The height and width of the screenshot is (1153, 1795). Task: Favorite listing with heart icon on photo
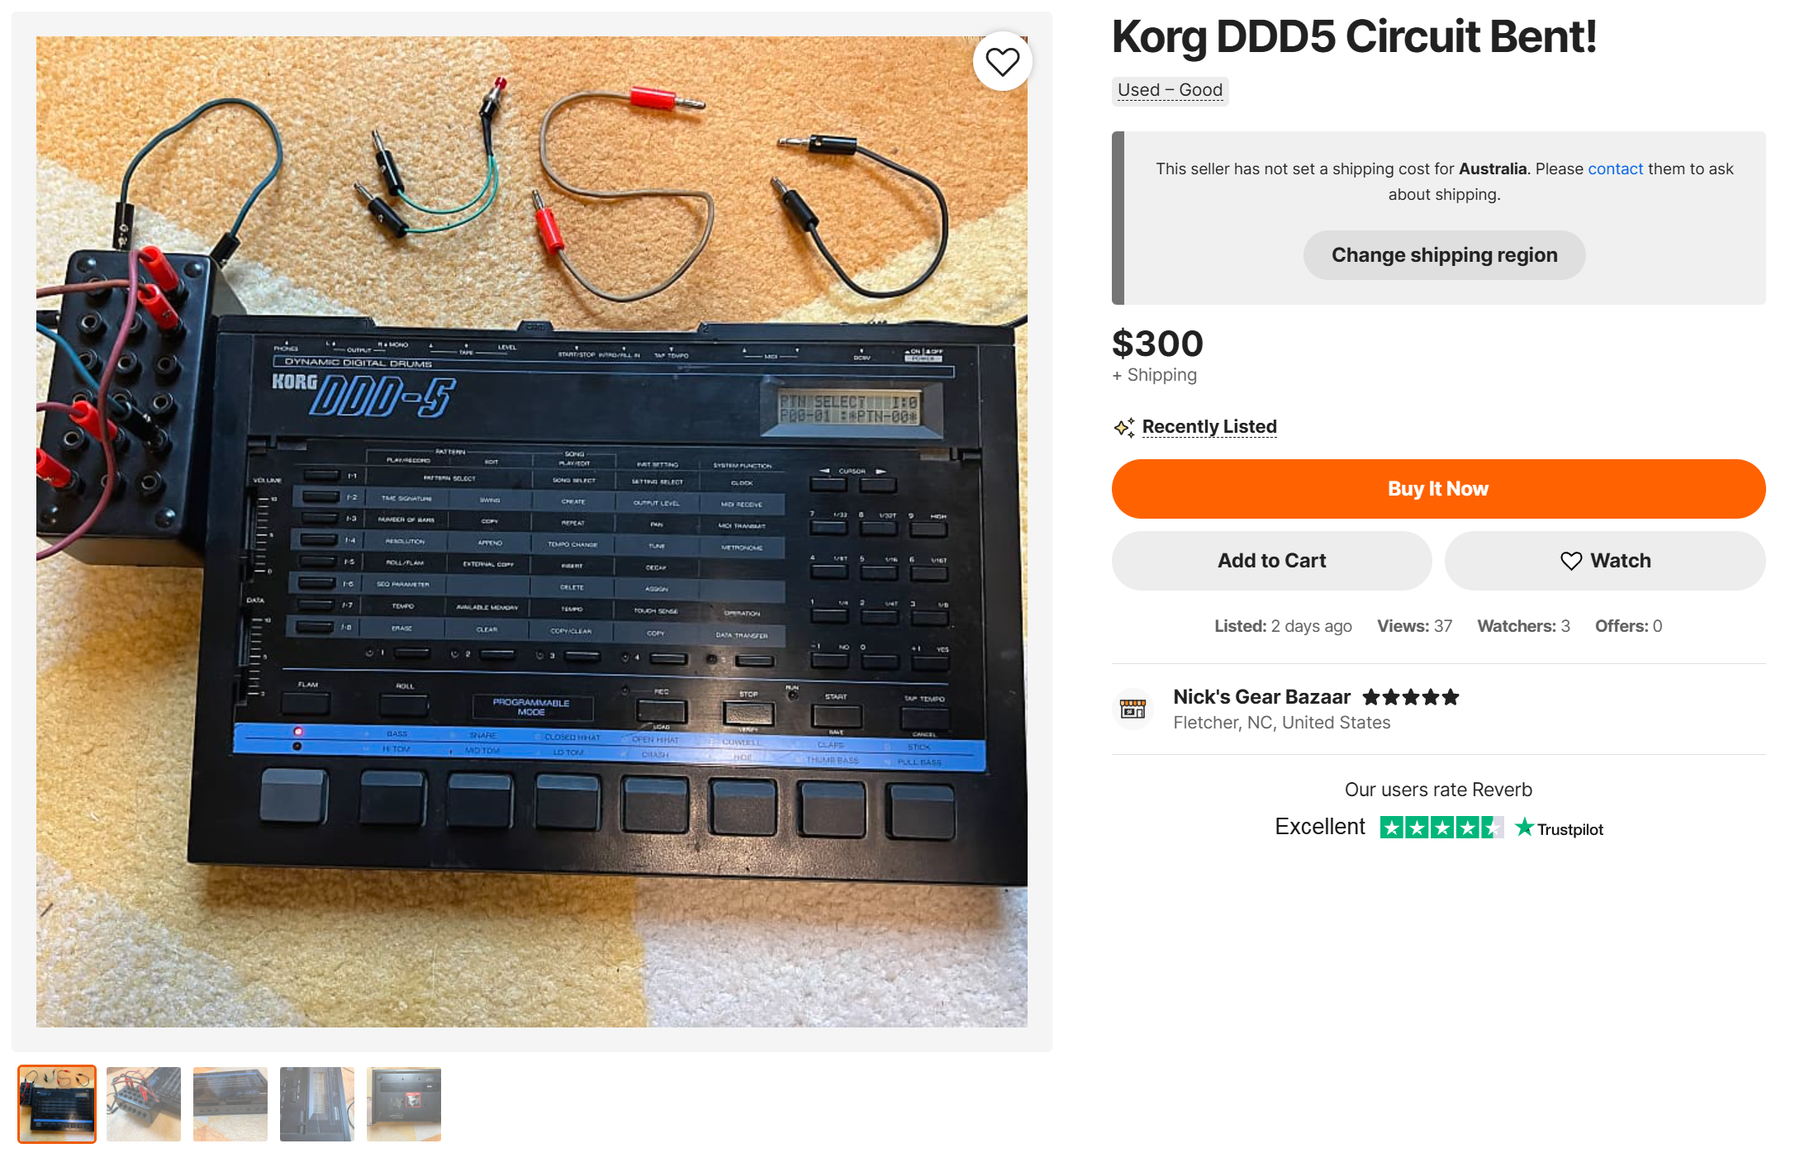point(1002,62)
